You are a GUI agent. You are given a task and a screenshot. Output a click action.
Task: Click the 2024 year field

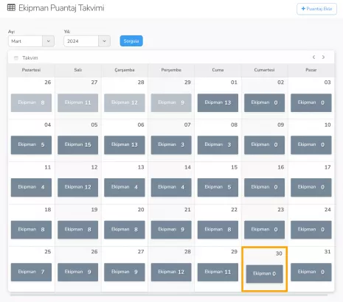click(x=81, y=41)
